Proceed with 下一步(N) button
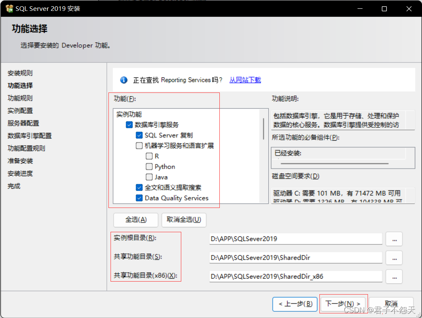Image resolution: width=422 pixels, height=318 pixels. 343,304
